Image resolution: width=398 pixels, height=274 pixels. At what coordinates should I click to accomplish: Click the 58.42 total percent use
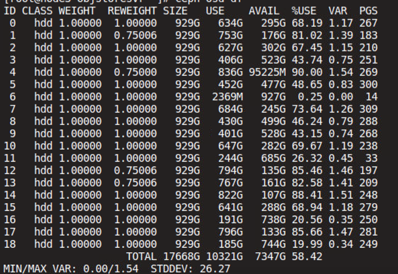pyautogui.click(x=307, y=257)
